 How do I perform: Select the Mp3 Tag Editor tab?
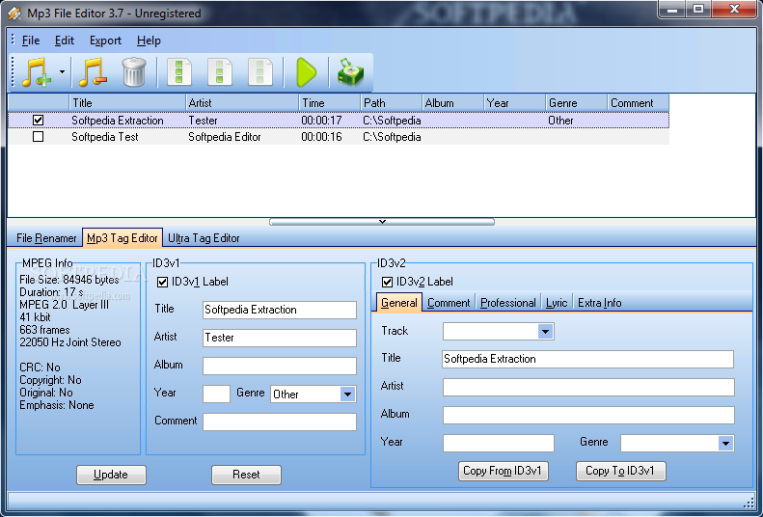tap(123, 238)
